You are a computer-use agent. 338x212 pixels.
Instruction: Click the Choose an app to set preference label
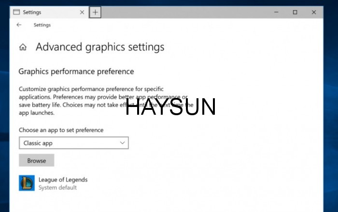pos(61,130)
